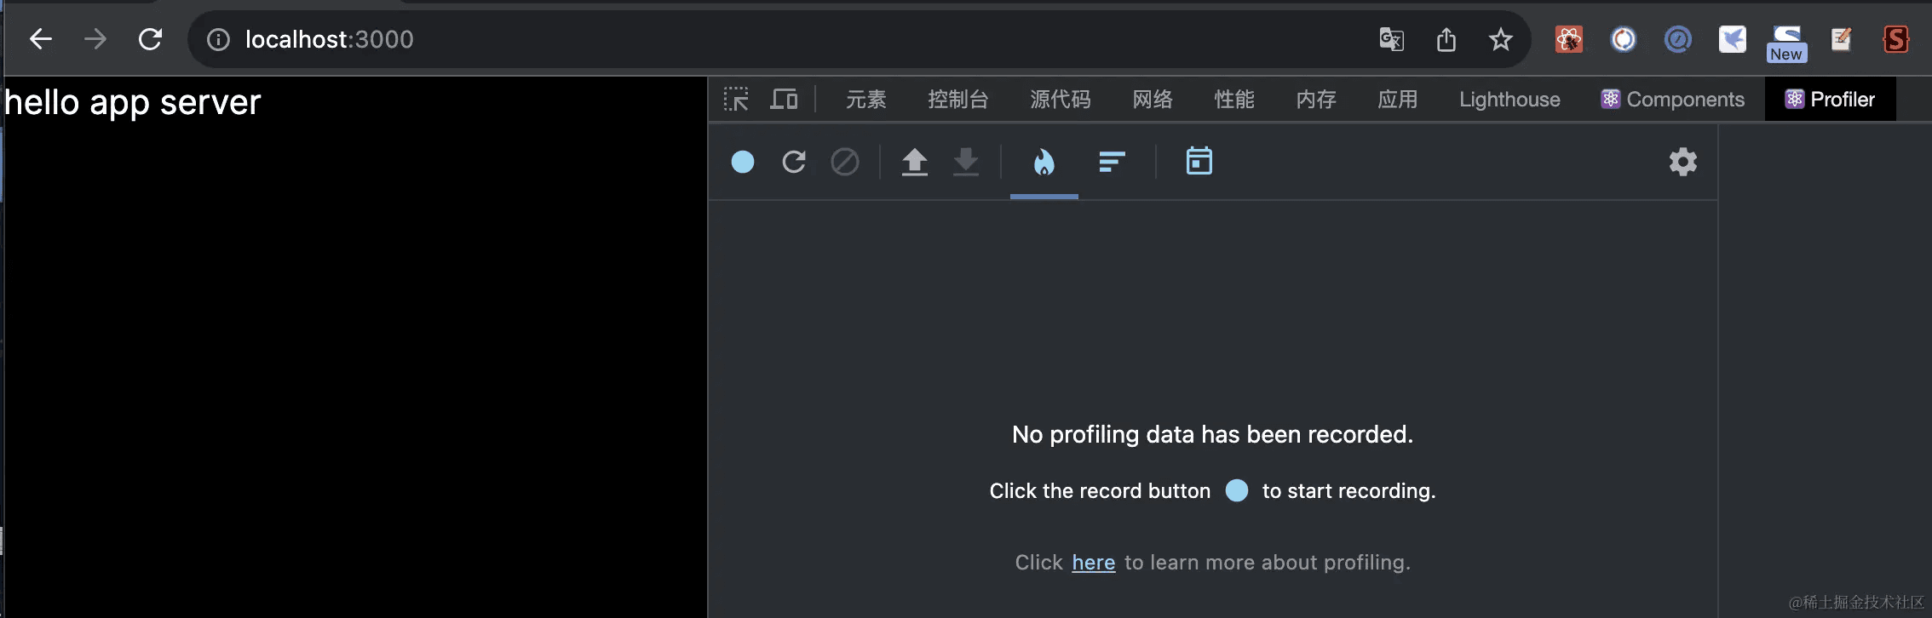Share this page using the share icon
1932x618 pixels.
pos(1446,39)
